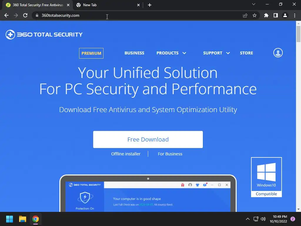The width and height of the screenshot is (301, 226).
Task: Open the Chrome three-dot menu
Action: [x=295, y=15]
